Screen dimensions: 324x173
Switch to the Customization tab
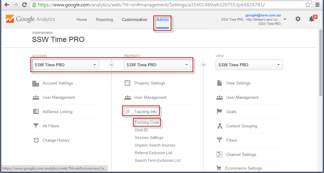tap(134, 19)
